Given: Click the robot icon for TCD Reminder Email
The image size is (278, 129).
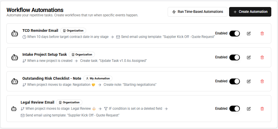Looking at the screenshot, I should 15,34.
